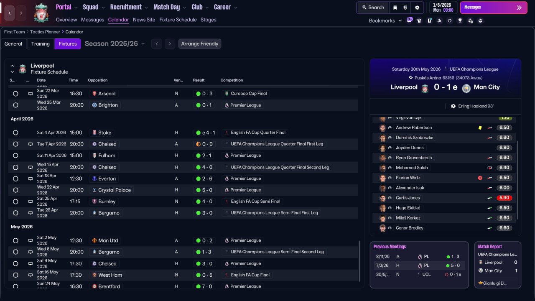535x301 pixels.
Task: Click the TV icon on the Arsenal fixture row
Action: point(31,94)
